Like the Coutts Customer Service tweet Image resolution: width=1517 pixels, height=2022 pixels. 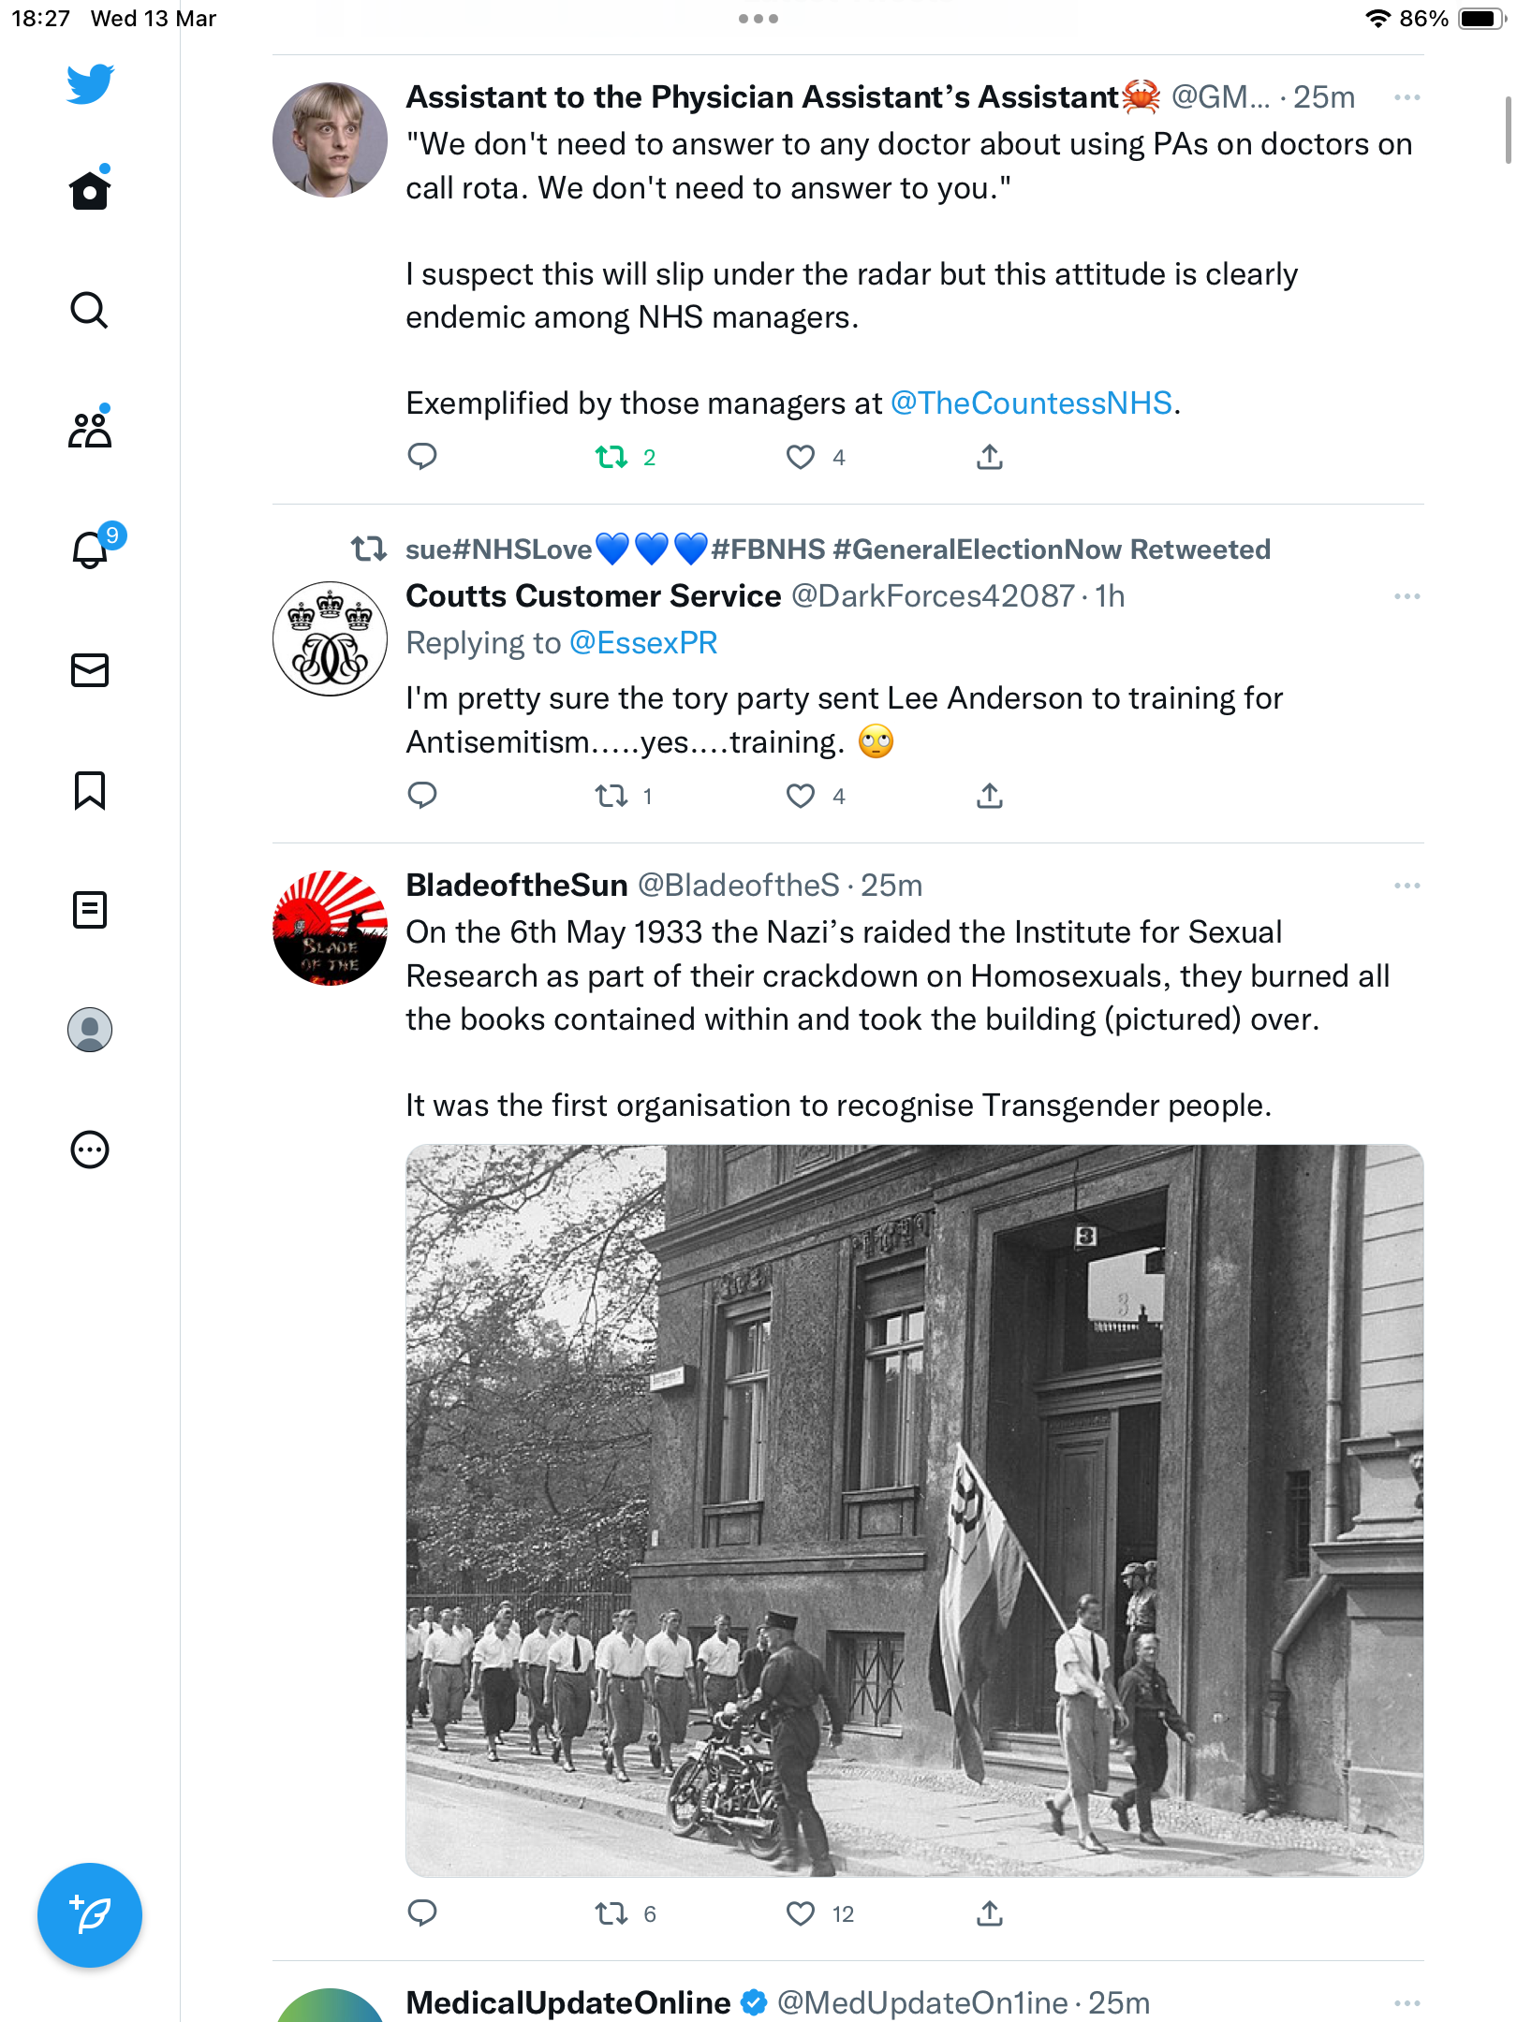(800, 796)
